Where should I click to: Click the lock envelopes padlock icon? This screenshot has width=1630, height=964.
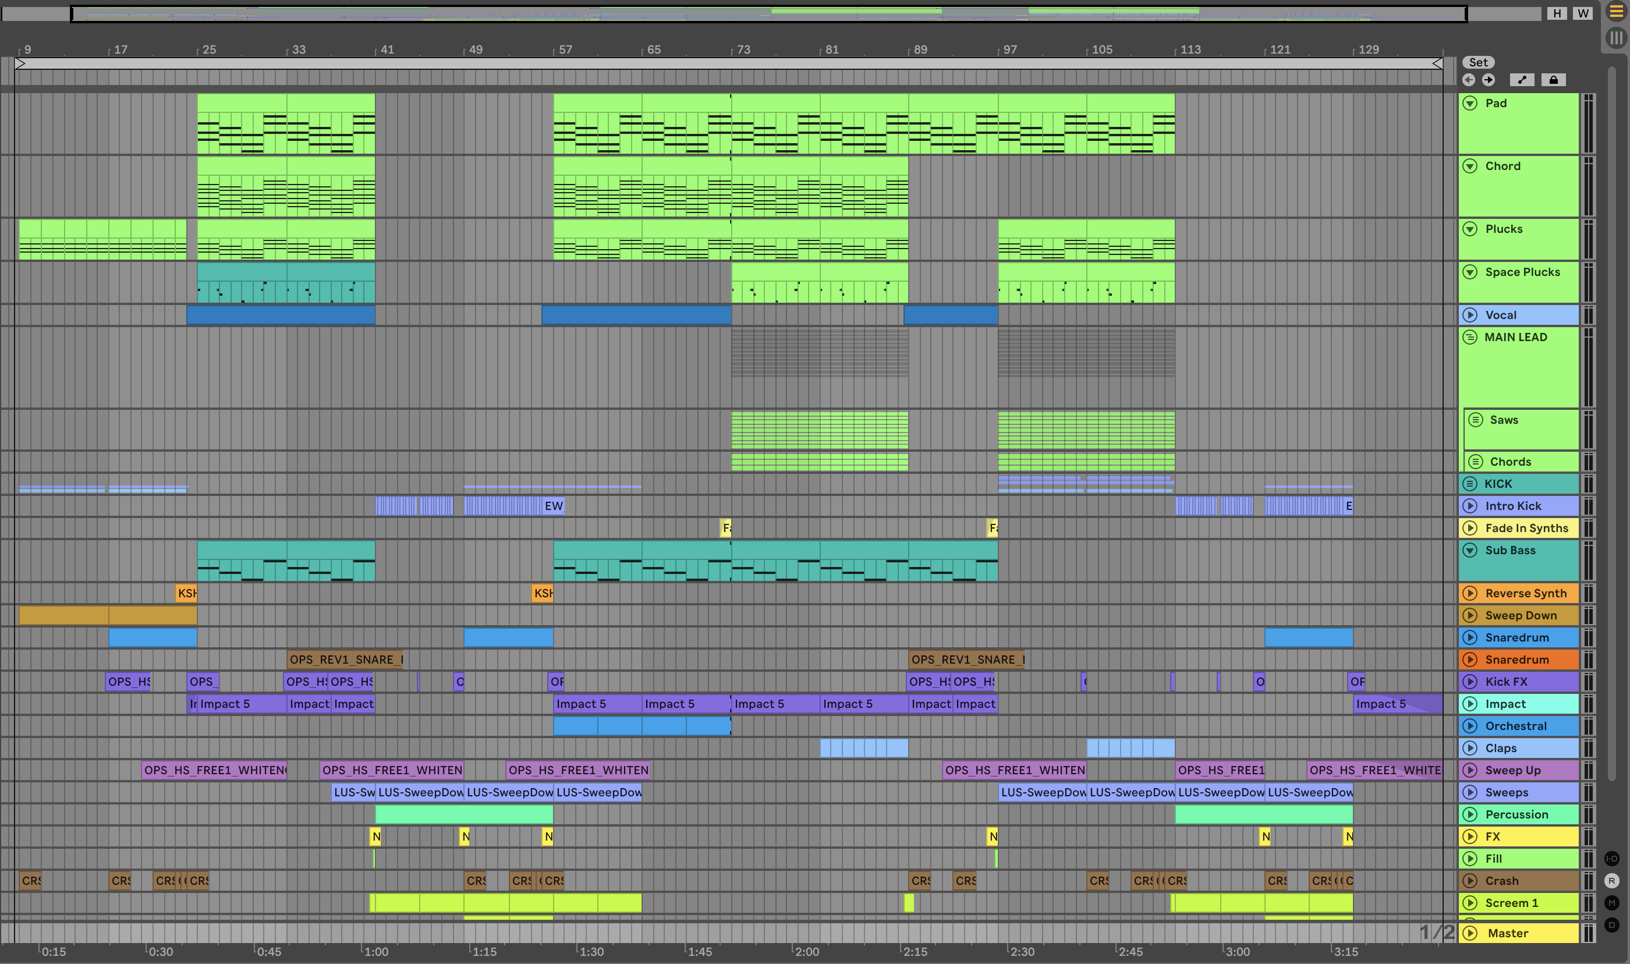click(x=1553, y=80)
